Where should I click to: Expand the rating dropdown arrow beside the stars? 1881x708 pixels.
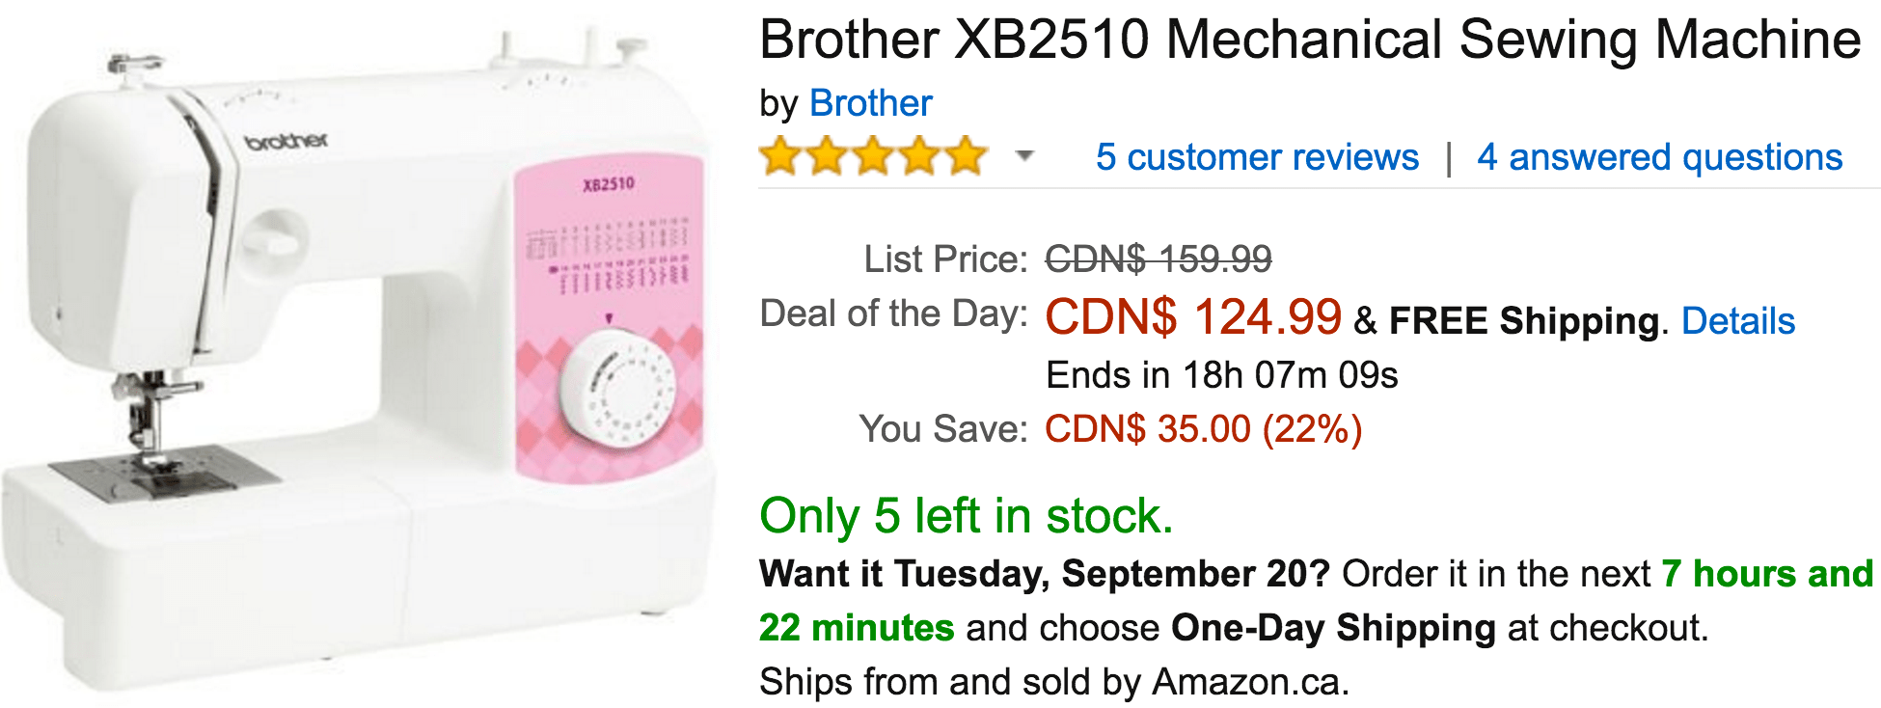(x=1024, y=156)
